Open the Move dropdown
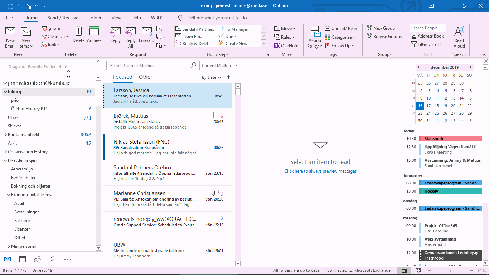This screenshot has width=489, height=275. click(x=285, y=28)
